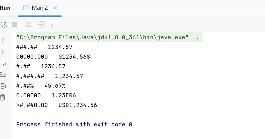Click the Run tool window title

point(5,8)
